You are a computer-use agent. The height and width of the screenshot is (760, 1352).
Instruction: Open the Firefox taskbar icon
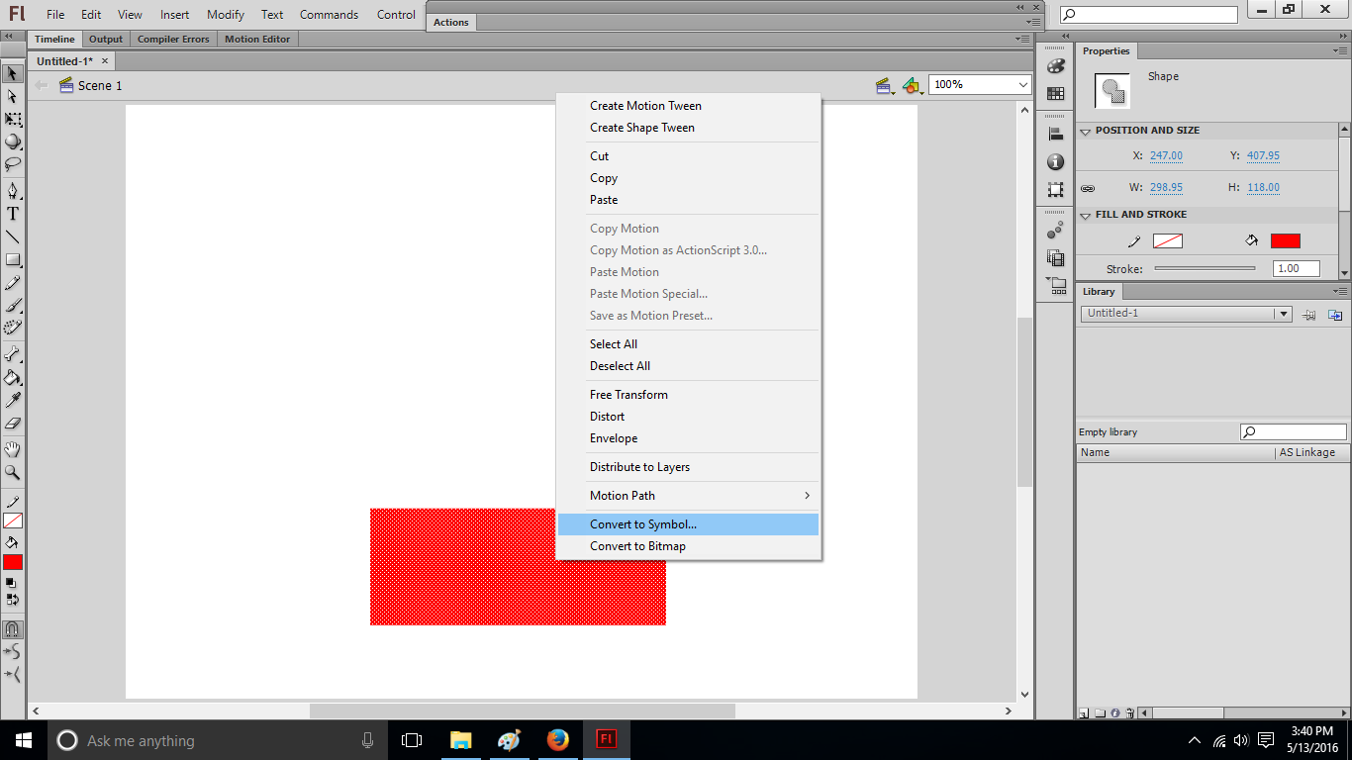[x=558, y=739]
